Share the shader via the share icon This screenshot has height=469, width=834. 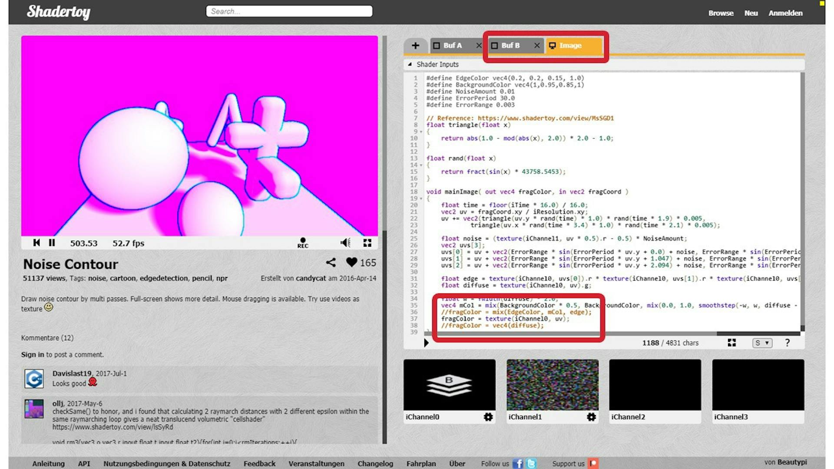pos(331,262)
